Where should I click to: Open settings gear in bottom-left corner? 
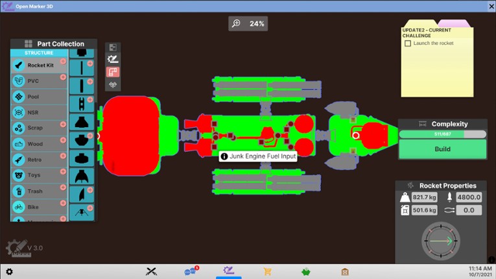9,271
